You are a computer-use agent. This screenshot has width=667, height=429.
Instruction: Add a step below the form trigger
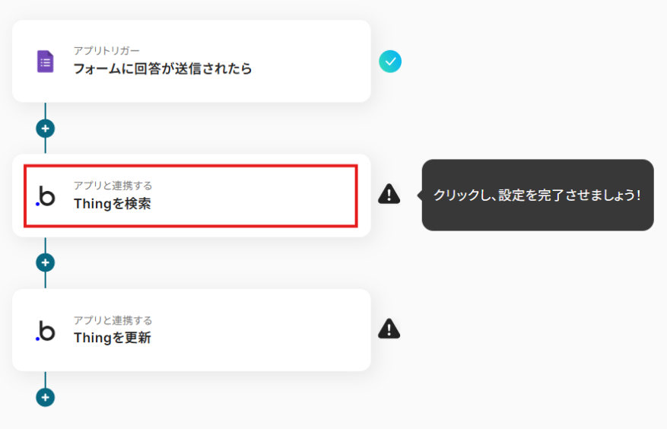click(x=45, y=129)
